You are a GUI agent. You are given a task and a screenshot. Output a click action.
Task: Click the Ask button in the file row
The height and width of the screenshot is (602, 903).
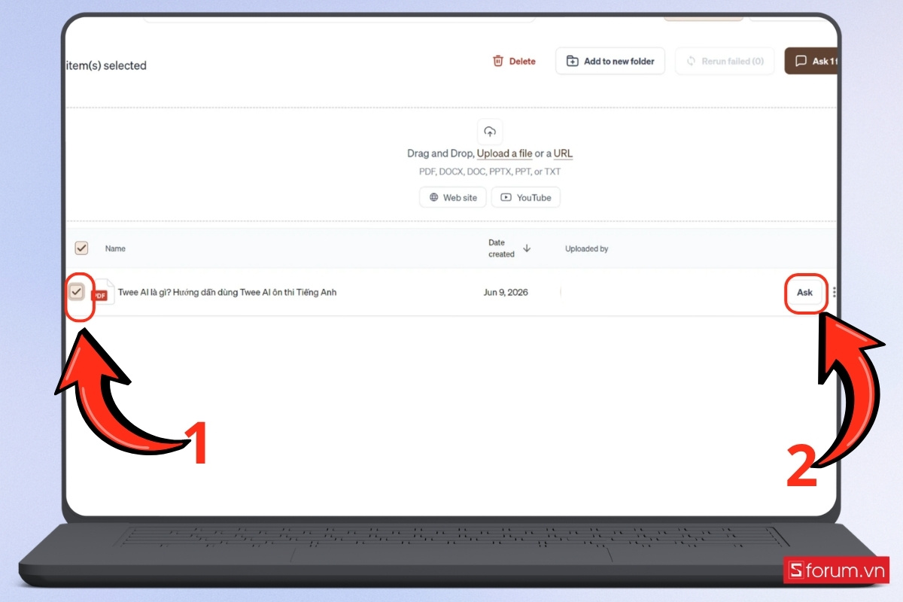pyautogui.click(x=805, y=293)
